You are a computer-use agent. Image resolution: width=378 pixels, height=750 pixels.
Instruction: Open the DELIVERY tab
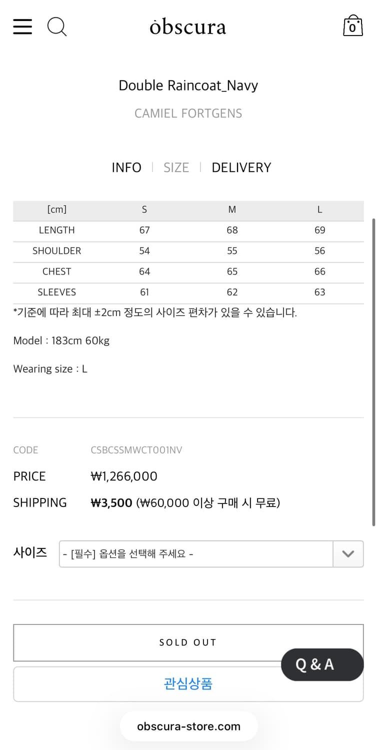pos(241,167)
